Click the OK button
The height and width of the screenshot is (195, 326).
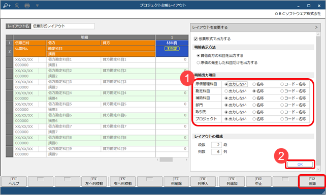click(x=300, y=164)
